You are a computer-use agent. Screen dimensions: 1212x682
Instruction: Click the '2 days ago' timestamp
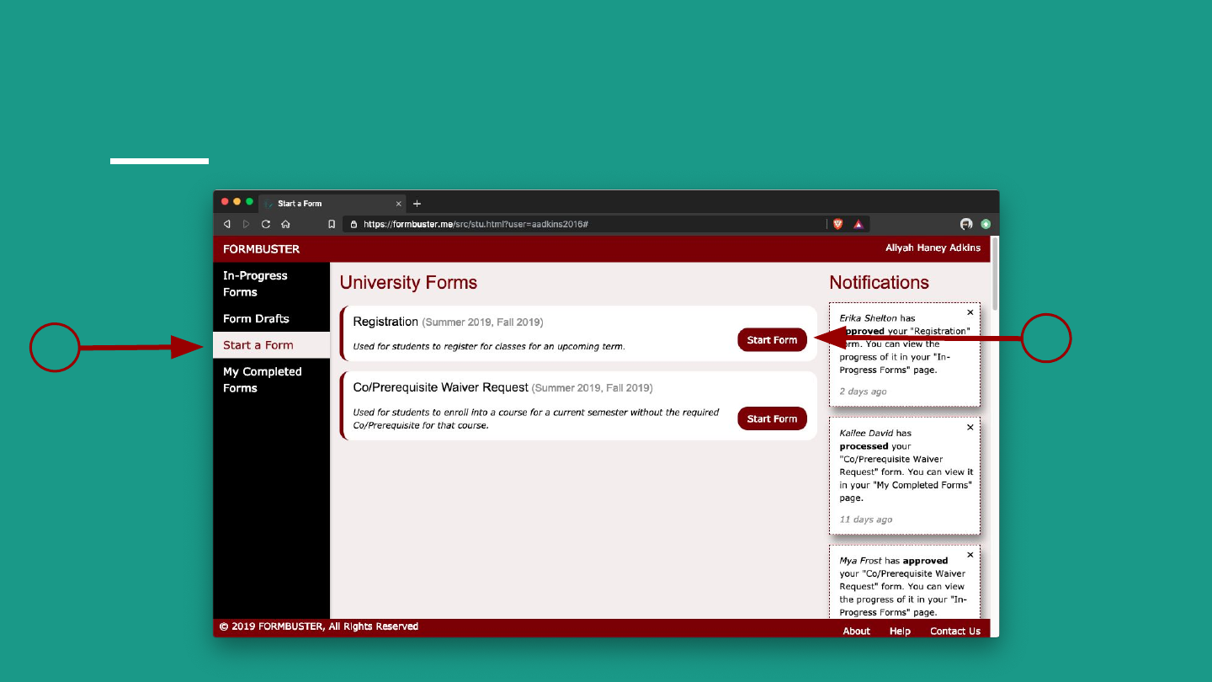pos(863,392)
